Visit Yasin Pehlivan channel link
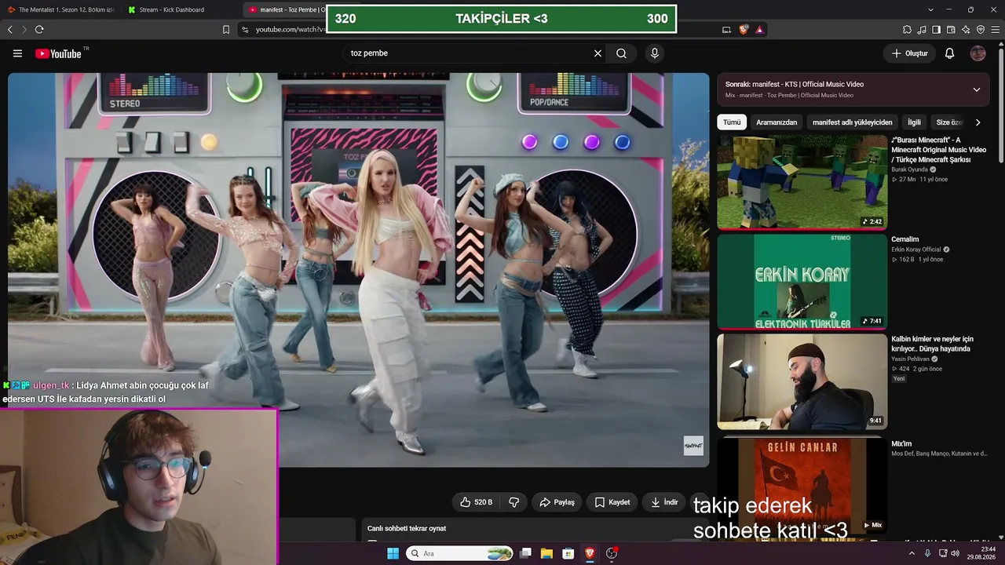Viewport: 1005px width, 565px height. tap(911, 359)
